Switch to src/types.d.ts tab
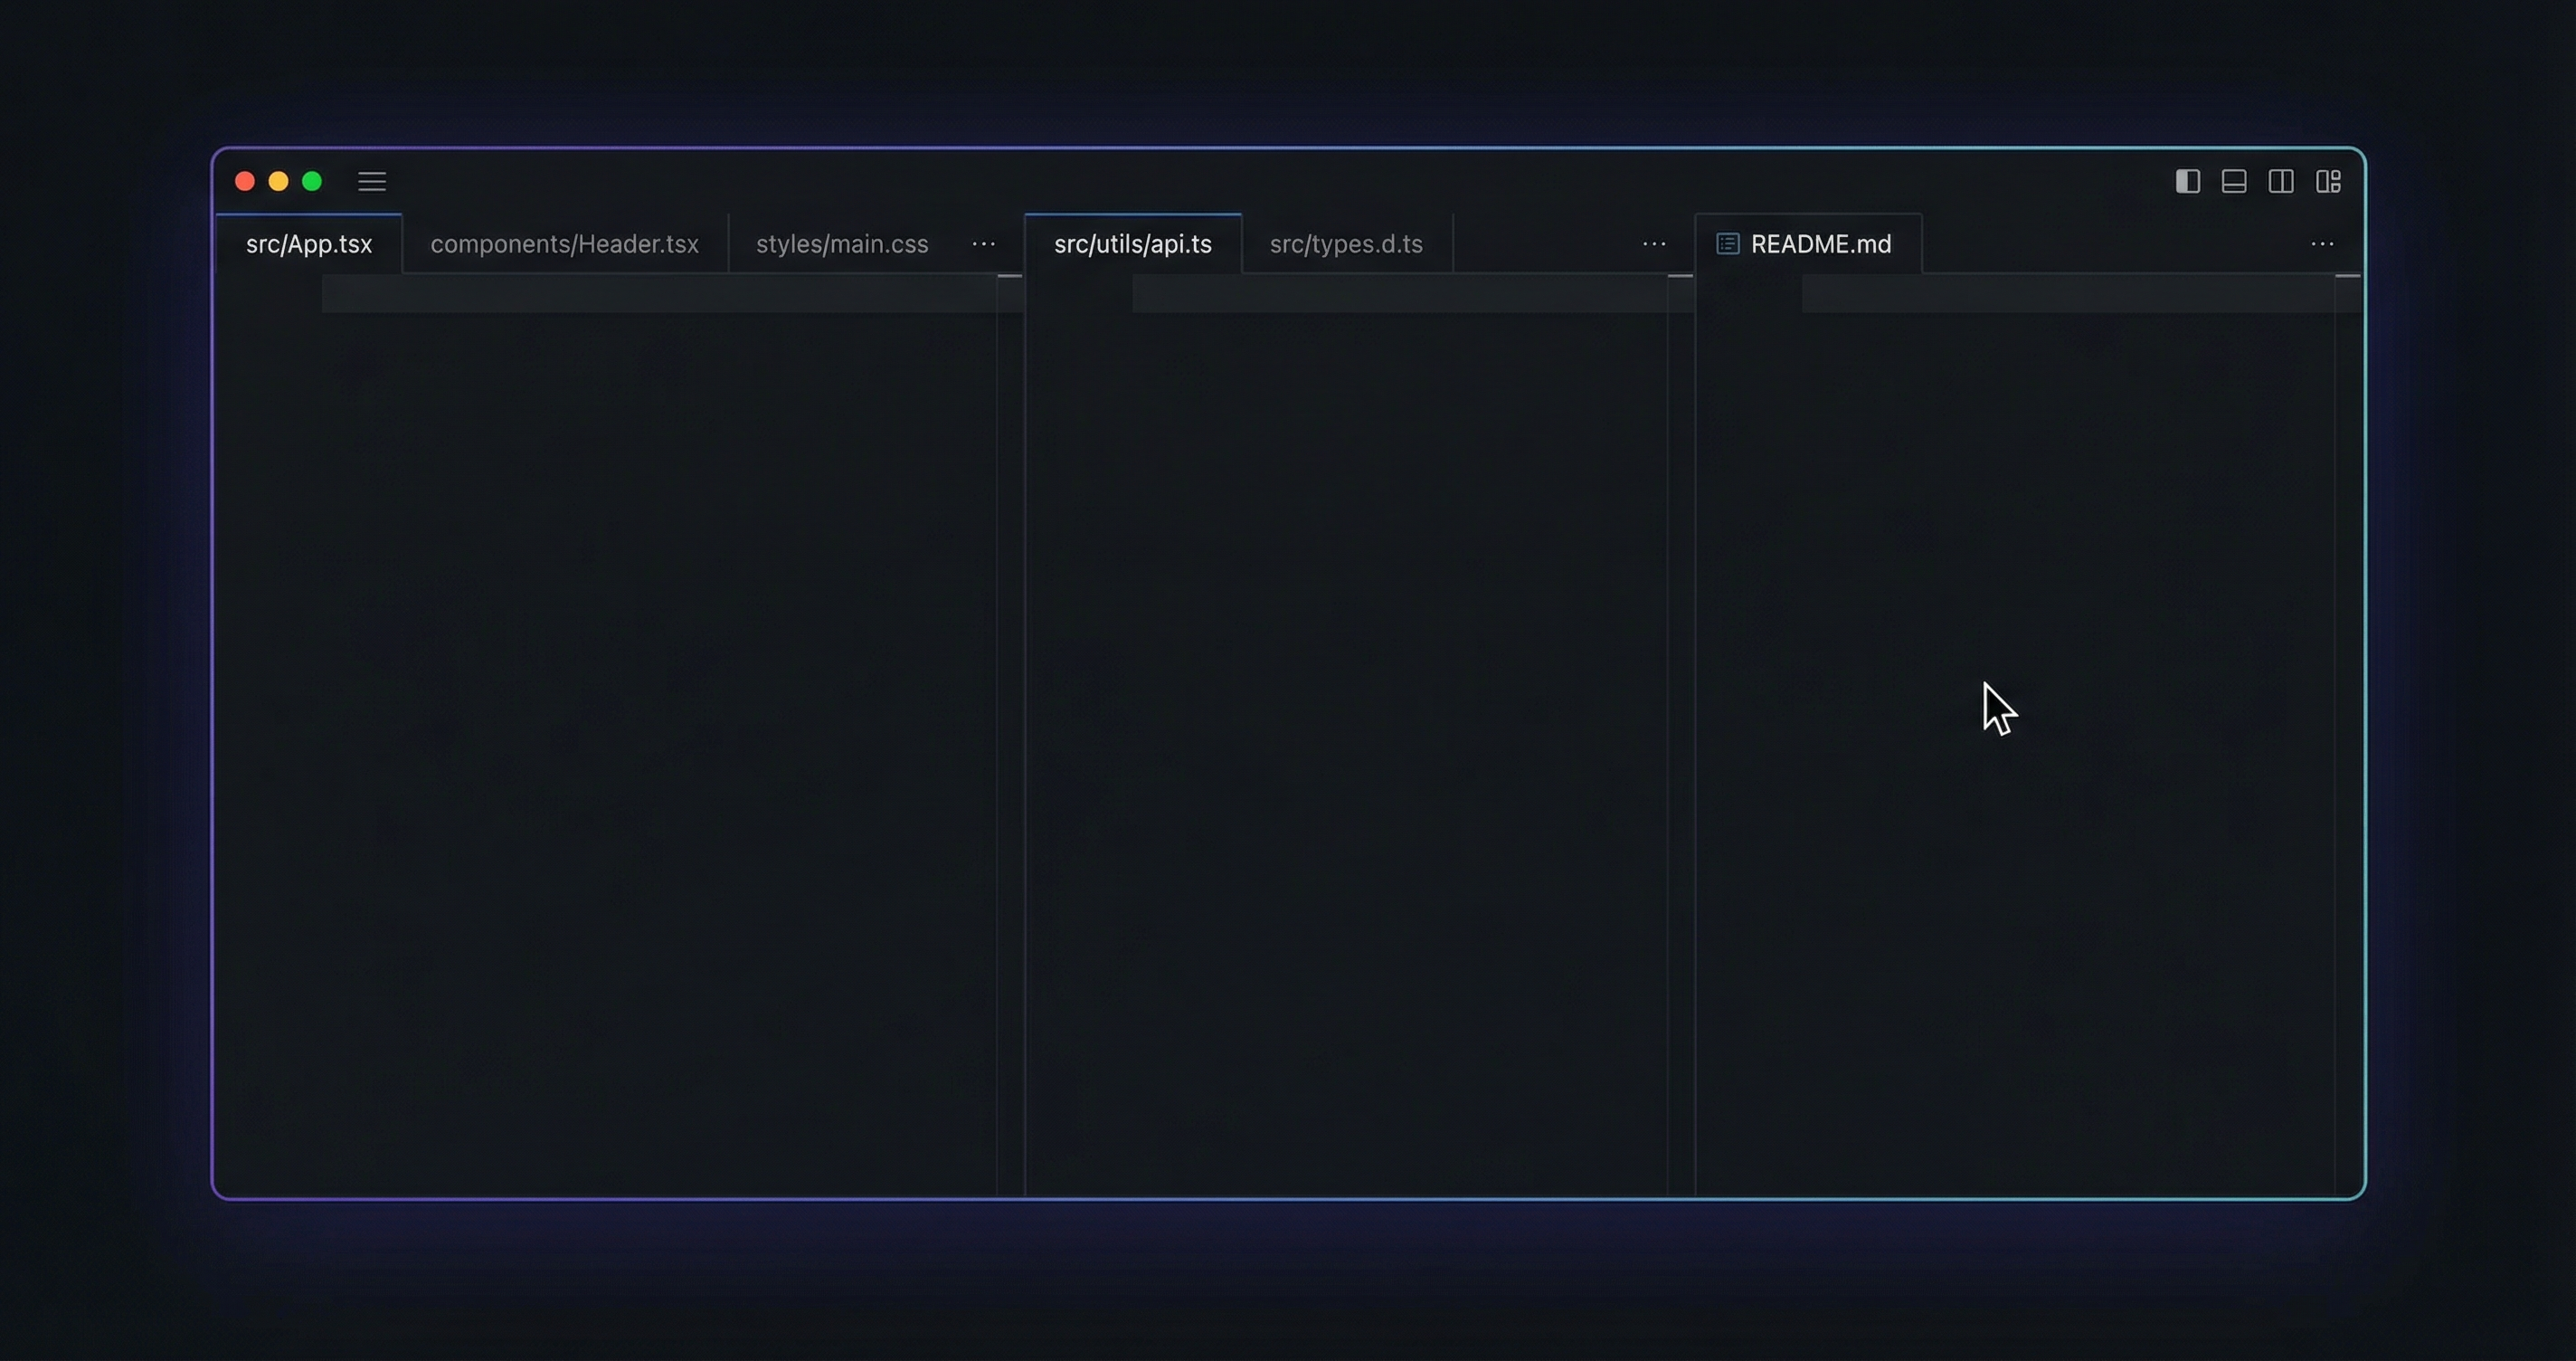This screenshot has width=2576, height=1361. (x=1346, y=244)
